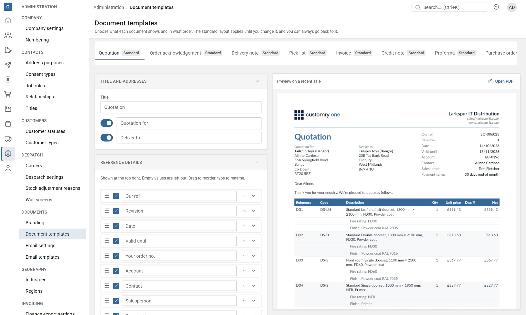Open the shopping cart sidebar icon
This screenshot has width=526, height=315.
pyautogui.click(x=8, y=94)
